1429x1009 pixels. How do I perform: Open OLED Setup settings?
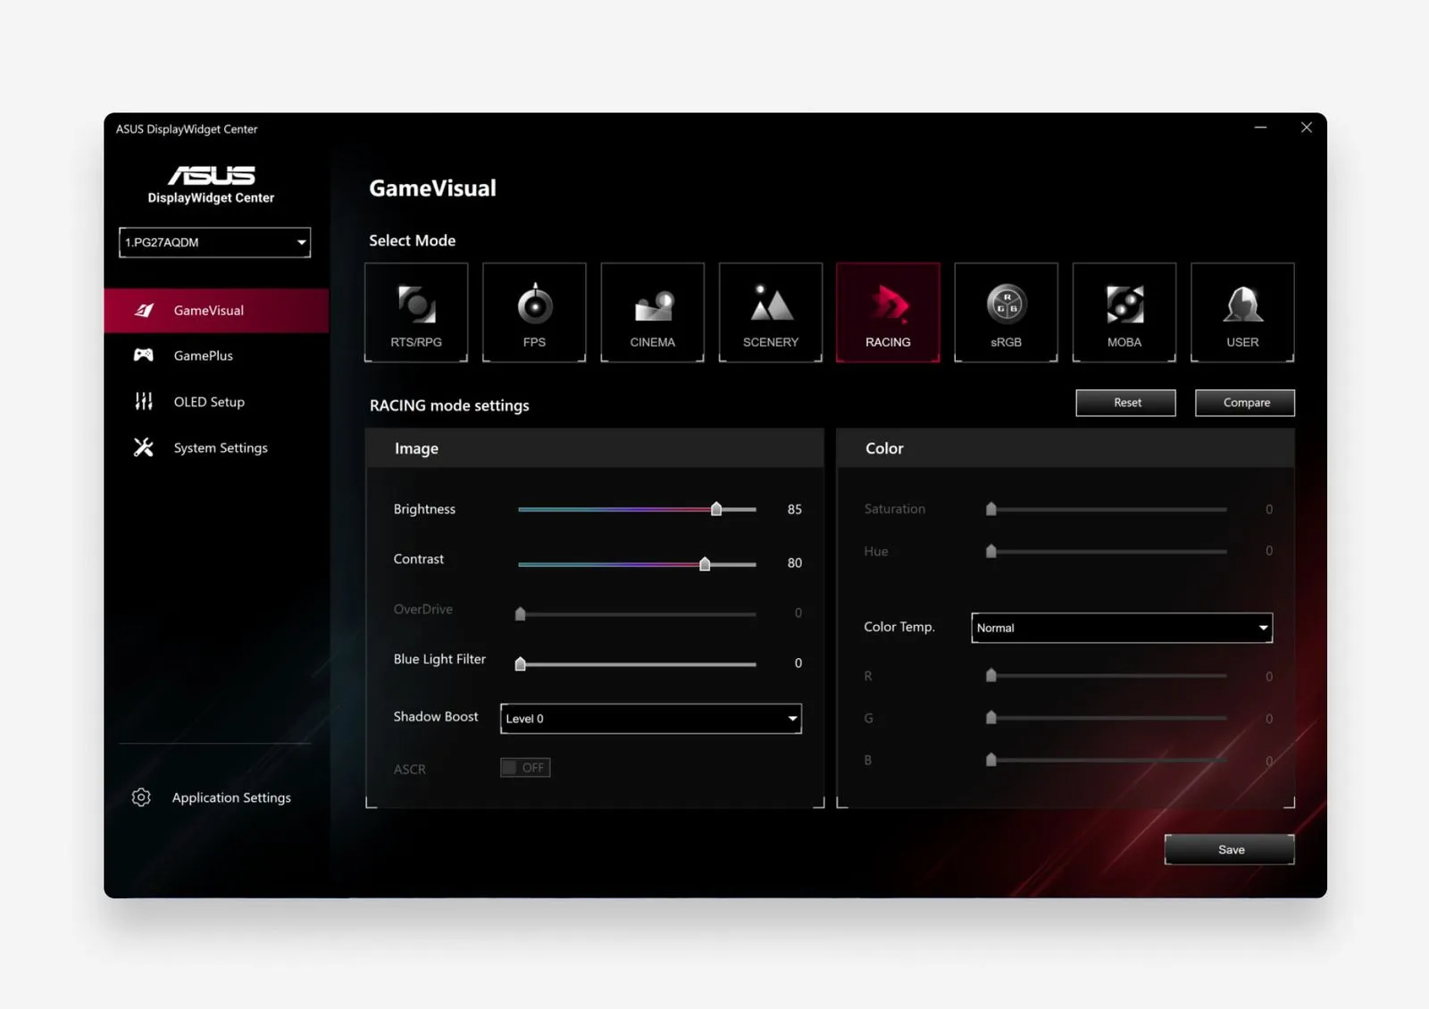(x=209, y=402)
